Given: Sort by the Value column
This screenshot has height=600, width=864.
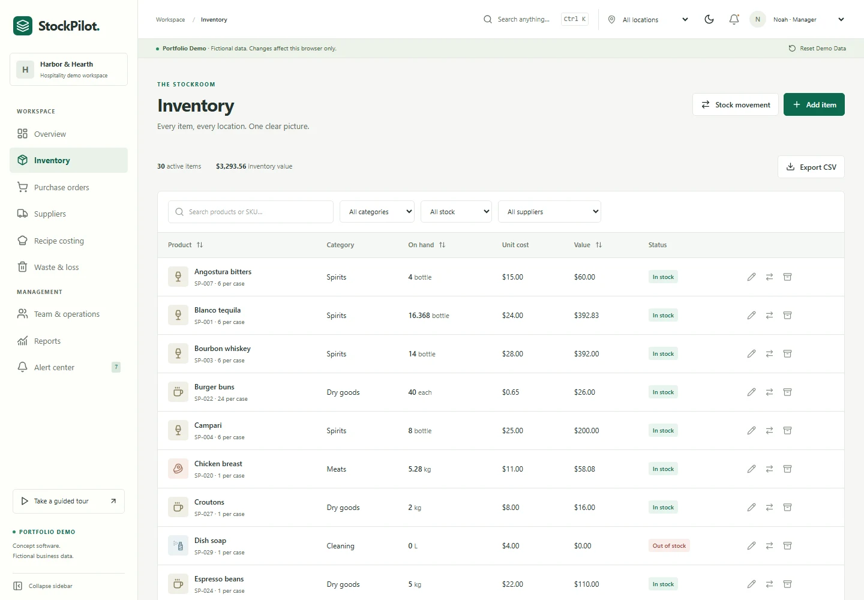Looking at the screenshot, I should click(x=588, y=245).
